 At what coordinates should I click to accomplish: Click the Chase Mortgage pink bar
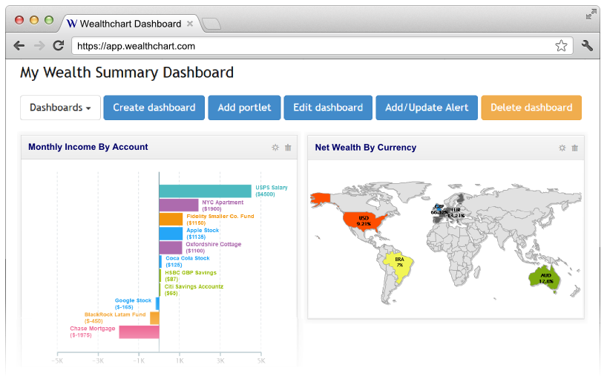pos(139,332)
